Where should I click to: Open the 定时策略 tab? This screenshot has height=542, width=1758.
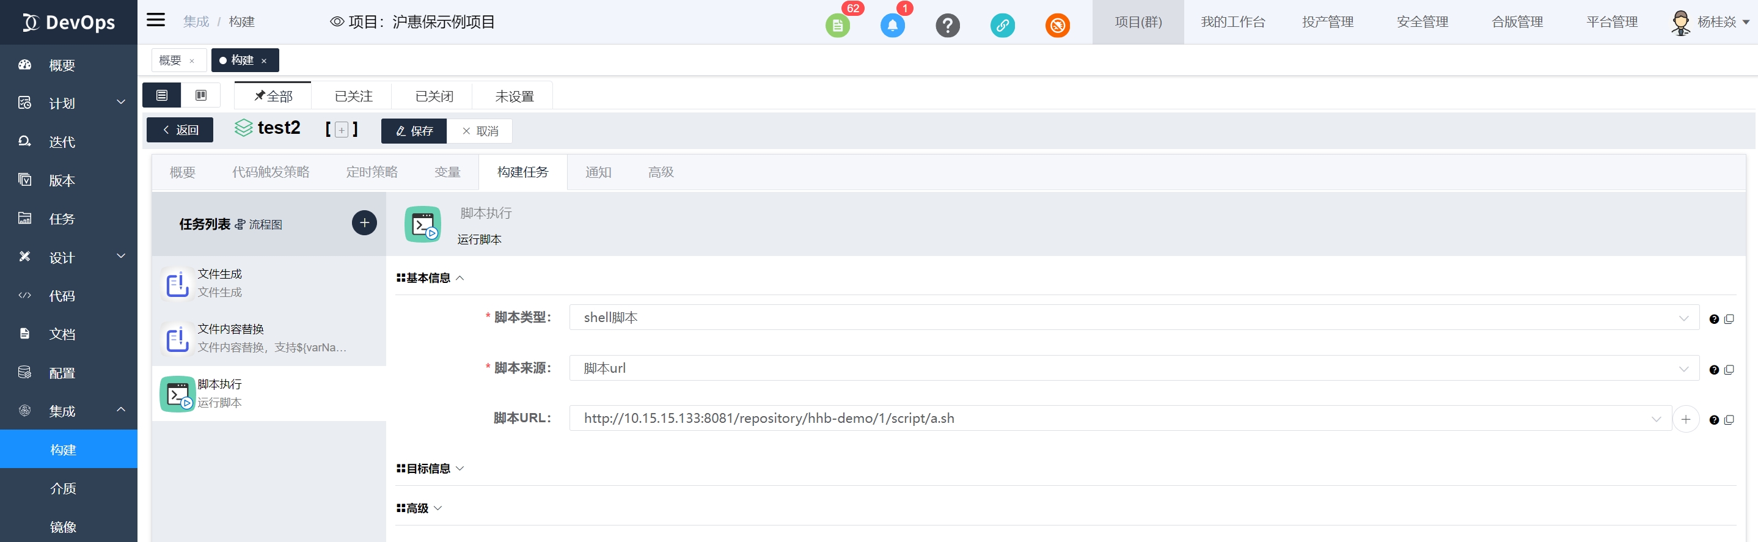372,172
